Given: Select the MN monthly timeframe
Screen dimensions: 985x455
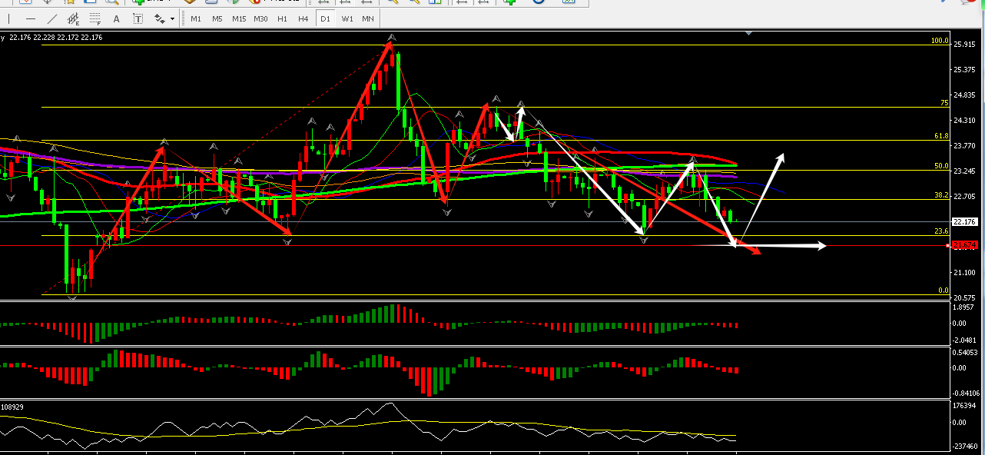Looking at the screenshot, I should click(368, 18).
